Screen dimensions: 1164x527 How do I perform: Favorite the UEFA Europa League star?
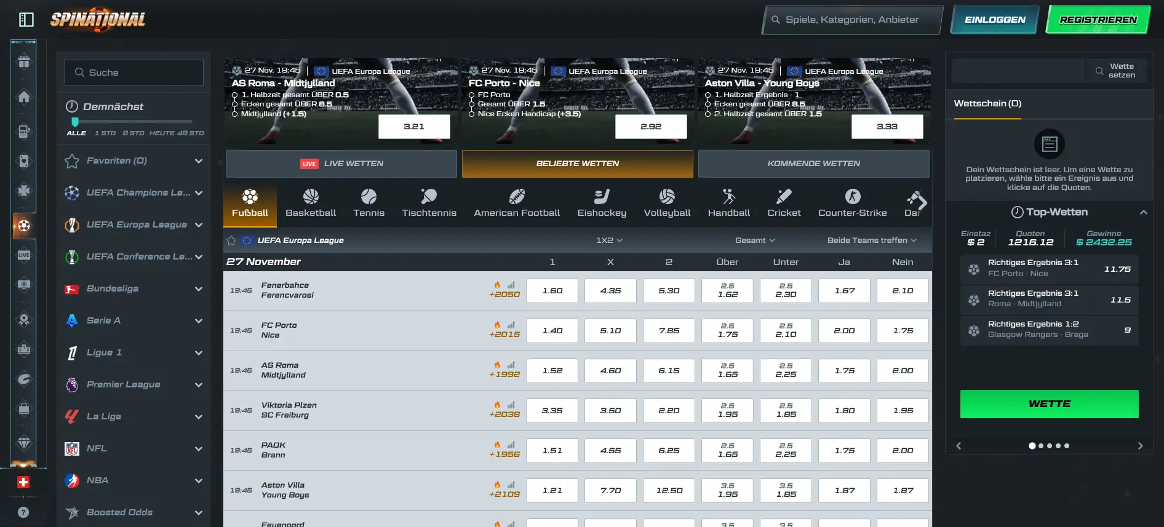(231, 240)
